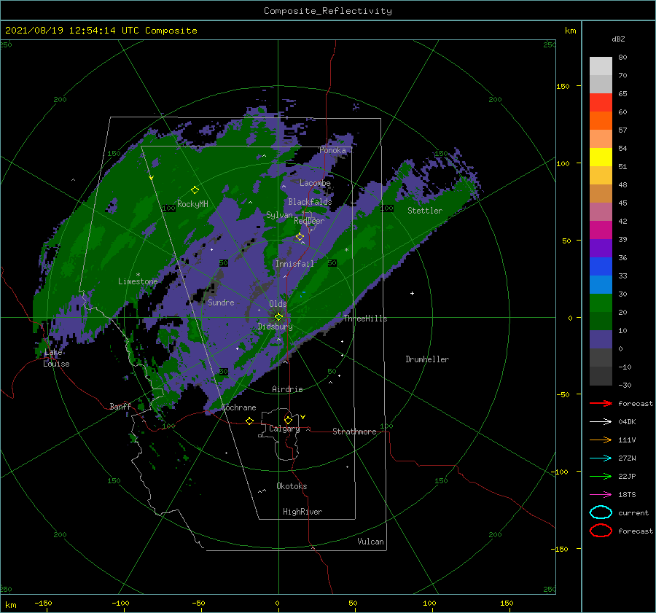Click the Didsbury town label

[275, 327]
